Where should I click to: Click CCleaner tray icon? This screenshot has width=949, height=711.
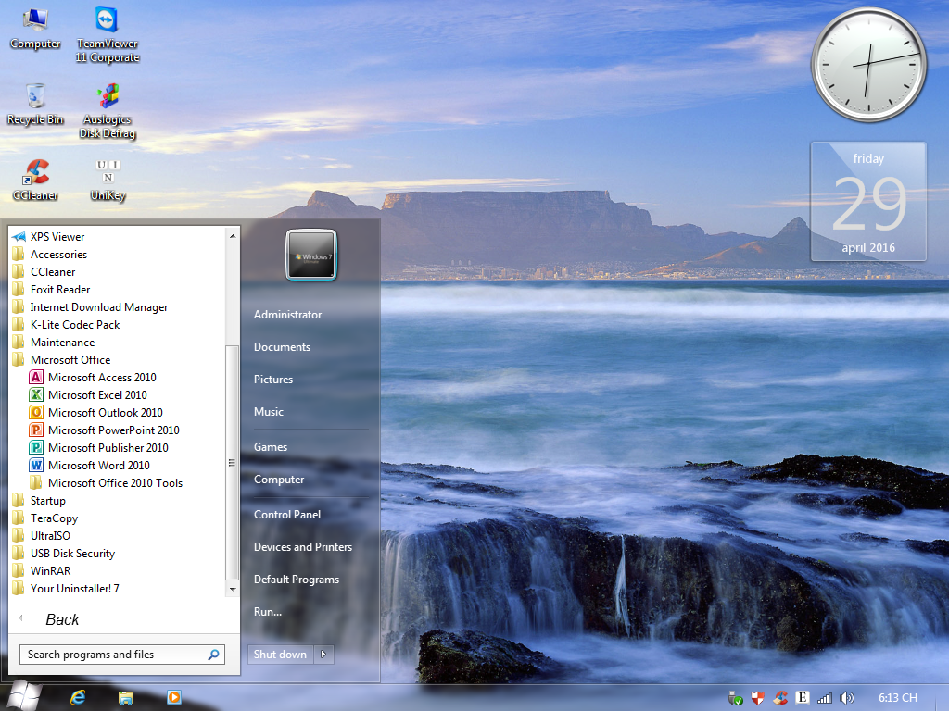pos(780,698)
